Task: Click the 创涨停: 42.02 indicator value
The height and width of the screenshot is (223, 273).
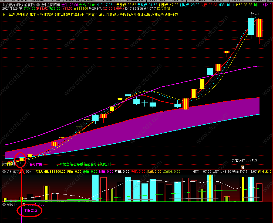Action: point(168,5)
